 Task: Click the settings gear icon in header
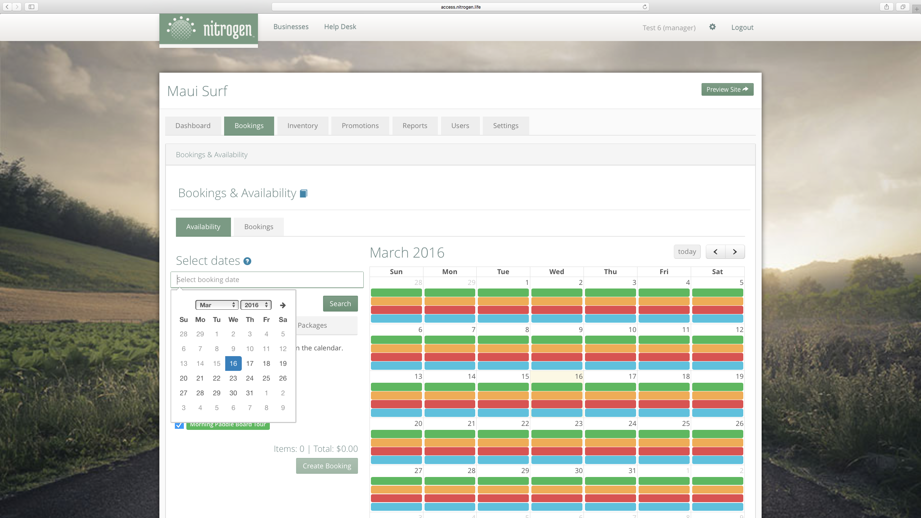(712, 27)
